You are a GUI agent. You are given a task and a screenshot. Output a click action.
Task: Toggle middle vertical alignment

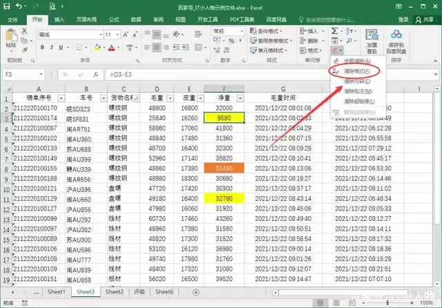(157, 35)
